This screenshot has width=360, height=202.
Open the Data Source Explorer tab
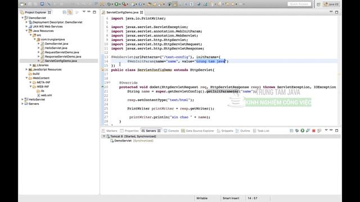tap(200, 131)
